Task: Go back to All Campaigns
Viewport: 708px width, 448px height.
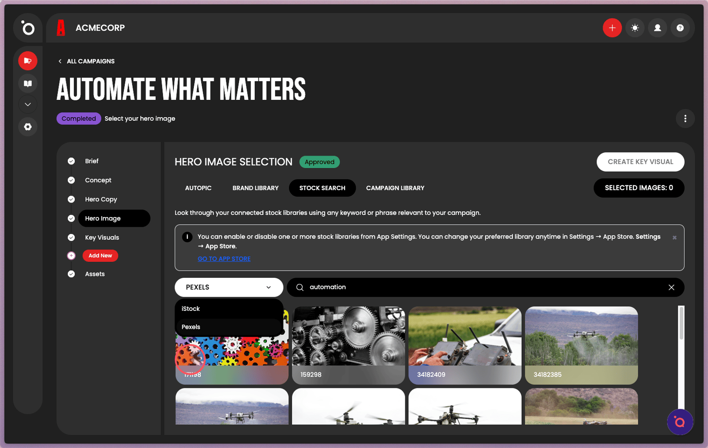Action: point(87,61)
